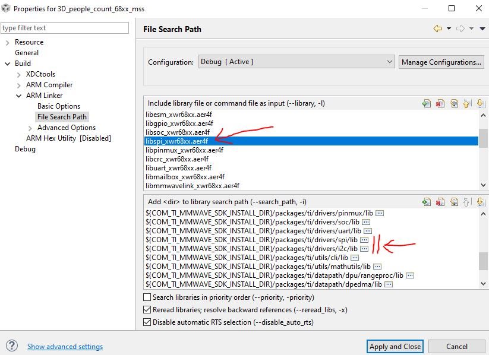Edit selected library entry icon
The width and height of the screenshot is (489, 355).
coord(454,103)
